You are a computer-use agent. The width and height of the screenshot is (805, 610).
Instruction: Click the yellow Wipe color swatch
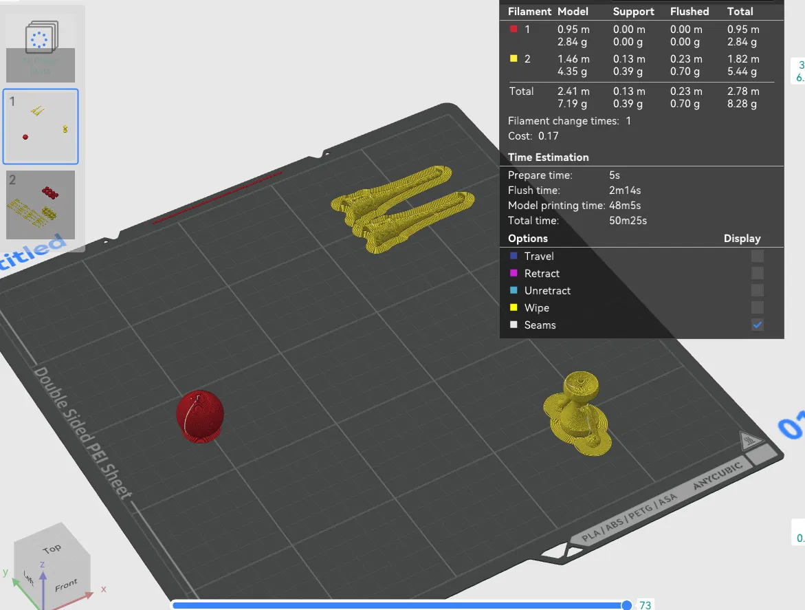pyautogui.click(x=514, y=307)
